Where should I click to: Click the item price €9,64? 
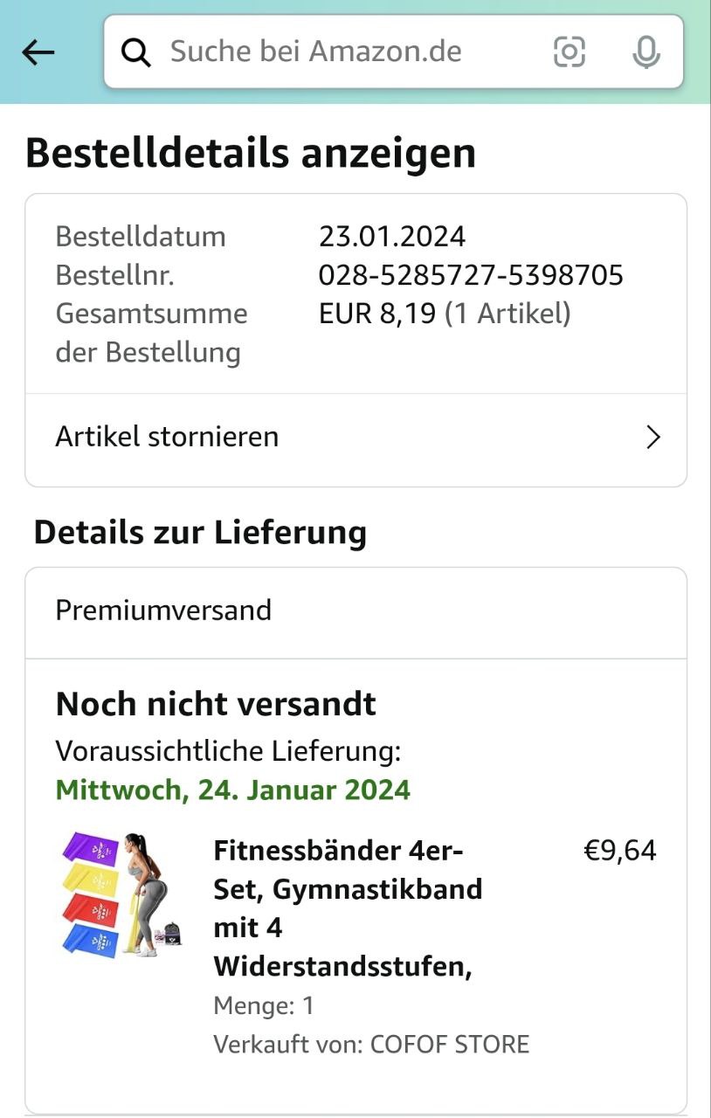click(x=619, y=850)
